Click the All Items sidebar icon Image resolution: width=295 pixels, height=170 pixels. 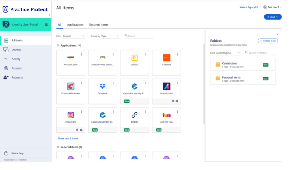click(x=6, y=41)
